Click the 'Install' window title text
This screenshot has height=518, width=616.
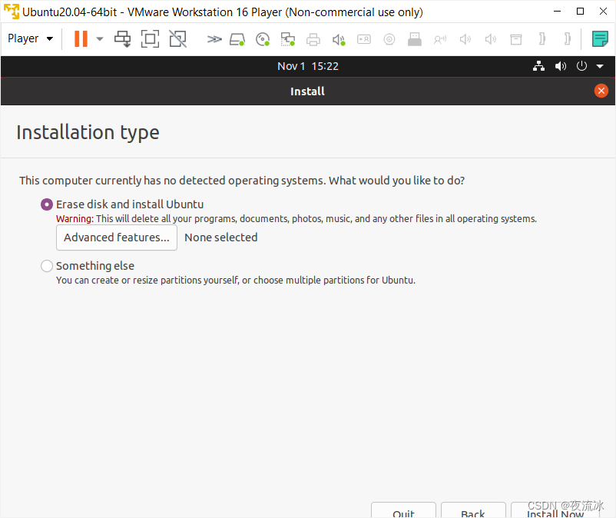307,91
